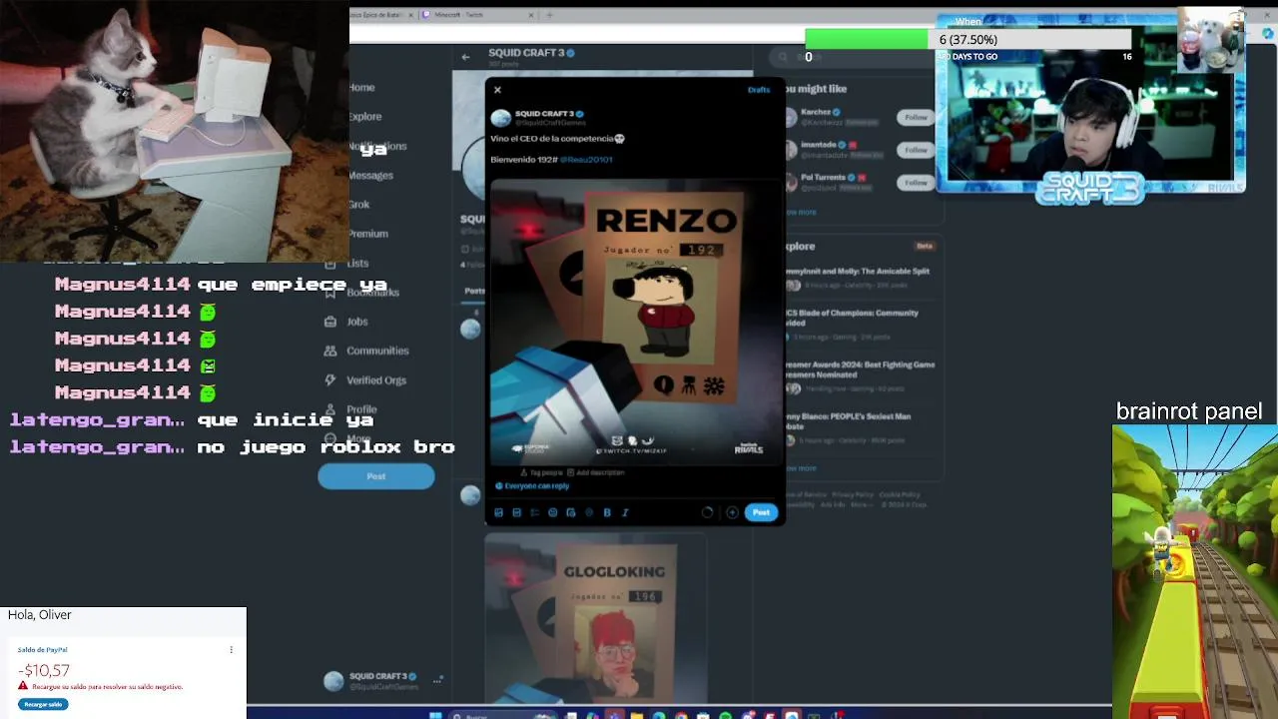Screen dimensions: 1278x719
Task: Open trend 'Streamer Awards 2024: Best Fighting Game'
Action: coord(861,369)
